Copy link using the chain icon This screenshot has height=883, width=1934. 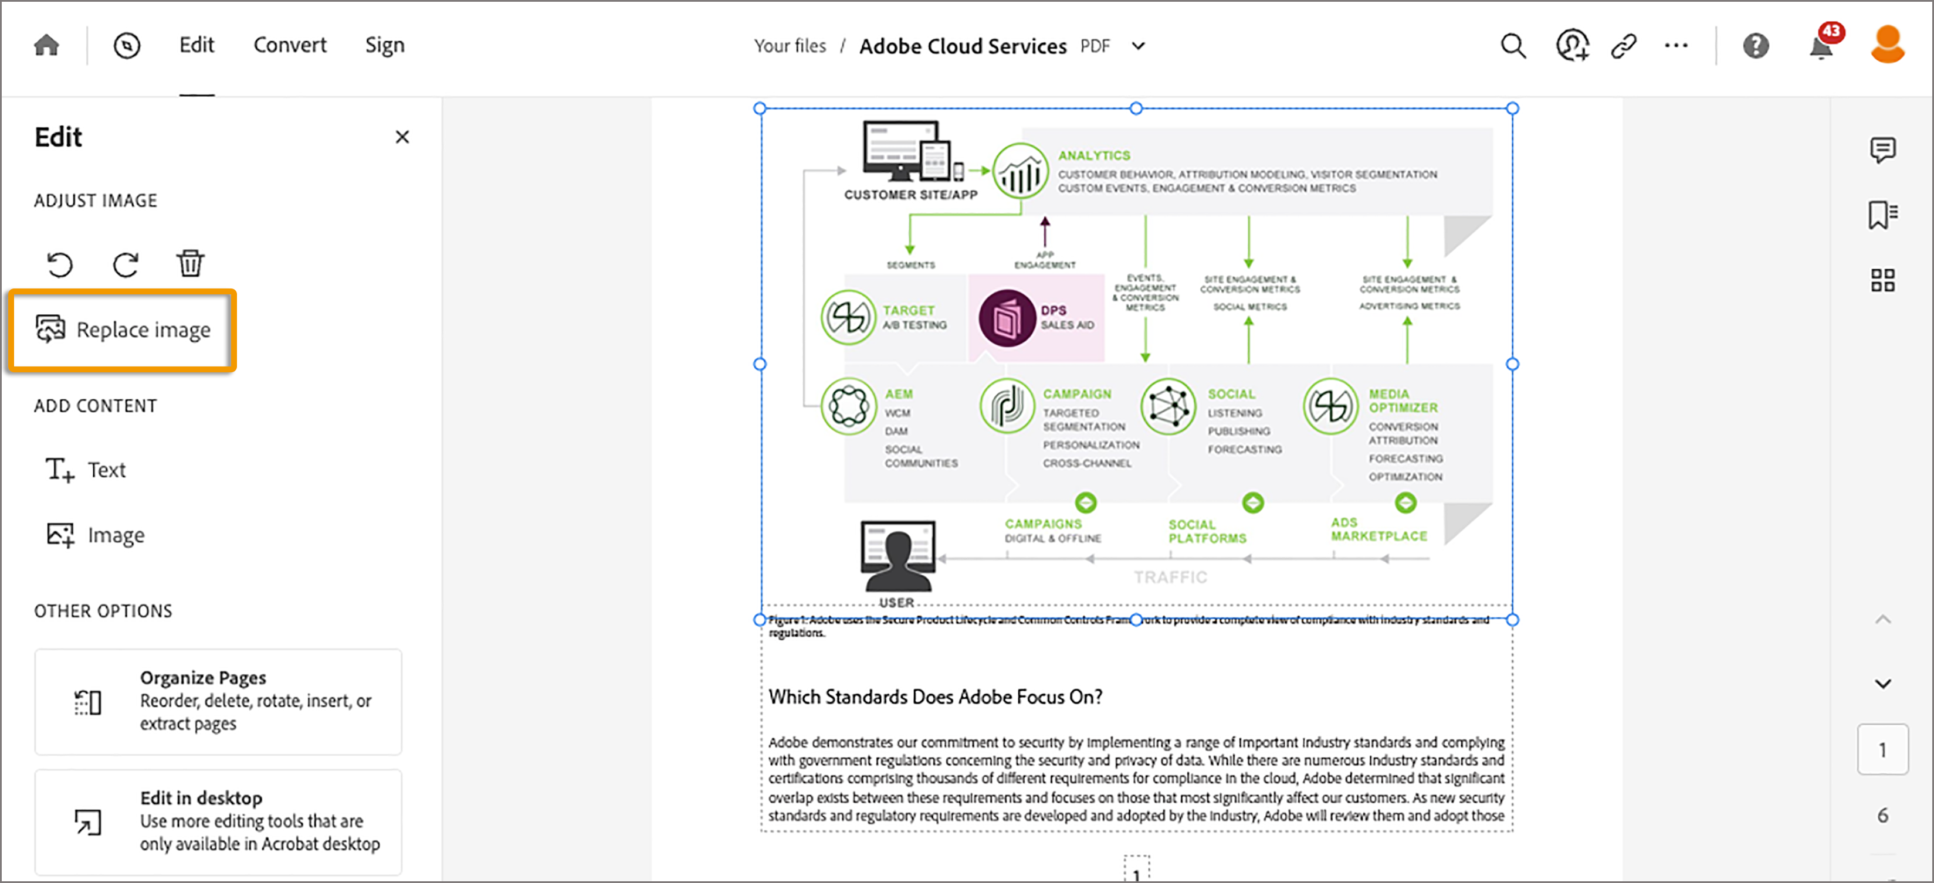(1623, 46)
